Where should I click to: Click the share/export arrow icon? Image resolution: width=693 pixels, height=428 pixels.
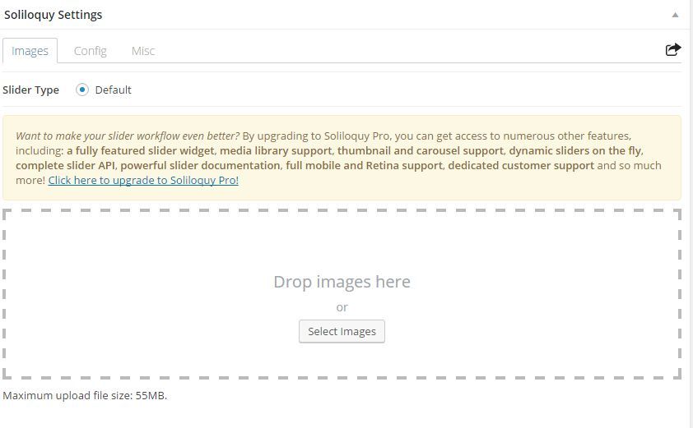(x=673, y=49)
